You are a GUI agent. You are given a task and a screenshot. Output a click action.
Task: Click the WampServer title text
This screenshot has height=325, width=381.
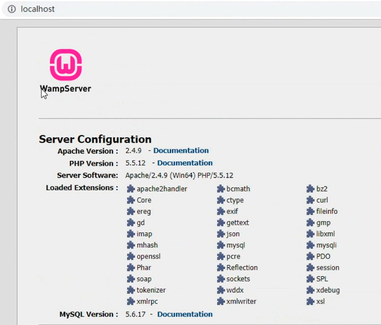pos(66,88)
